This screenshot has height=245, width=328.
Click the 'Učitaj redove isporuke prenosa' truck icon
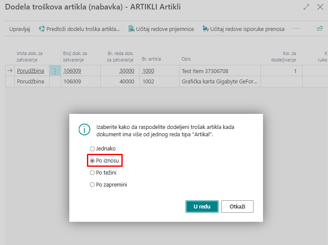click(x=206, y=29)
